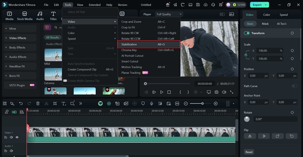Click the undo arrow in timeline toolbar

21,104
